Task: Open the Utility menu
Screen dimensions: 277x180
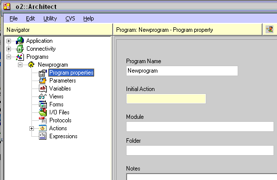Action: coord(50,18)
